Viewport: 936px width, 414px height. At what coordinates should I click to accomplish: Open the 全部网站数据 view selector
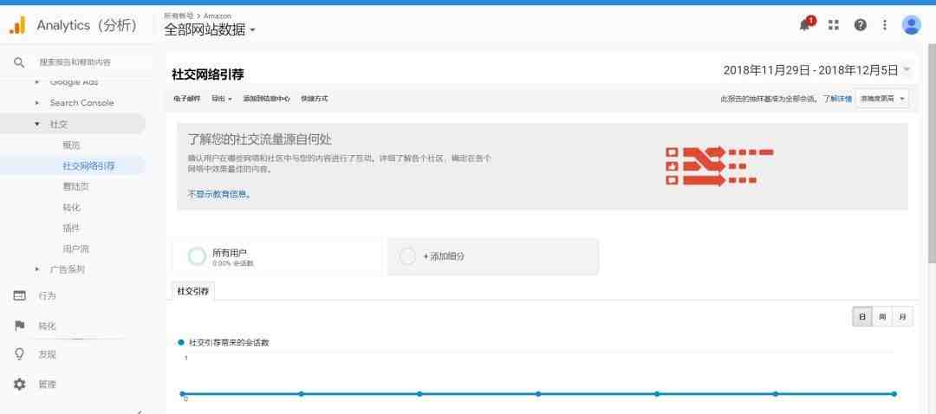(x=210, y=29)
